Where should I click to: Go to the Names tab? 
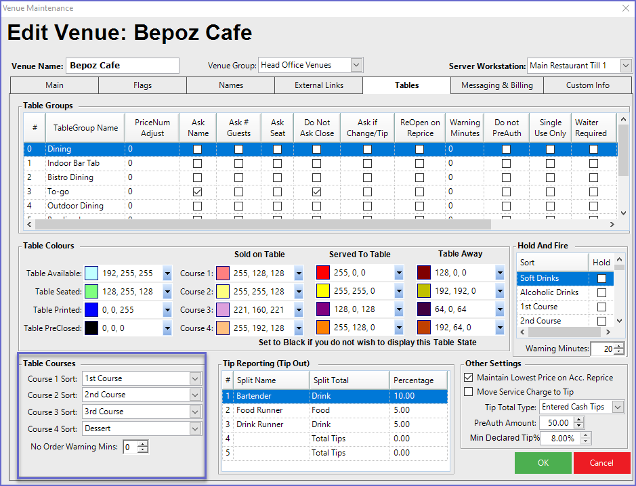tap(231, 85)
